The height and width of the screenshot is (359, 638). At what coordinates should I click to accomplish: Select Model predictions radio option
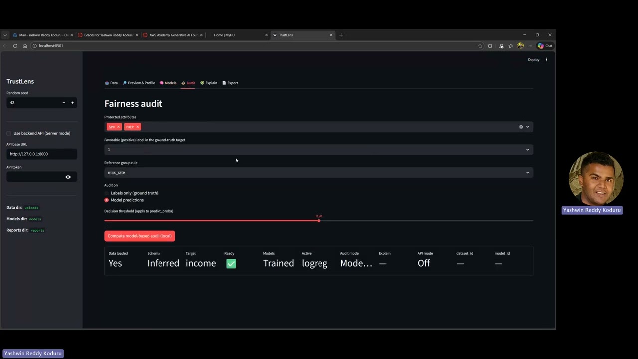click(x=124, y=200)
